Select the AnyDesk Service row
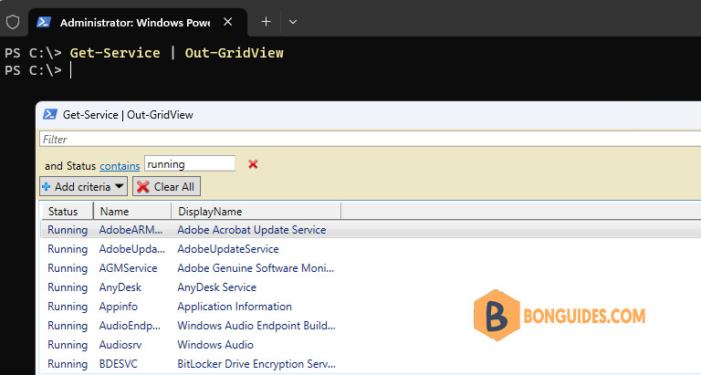This screenshot has height=375, width=701. click(371, 287)
